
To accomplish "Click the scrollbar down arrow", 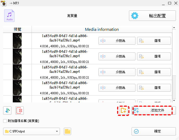I will (174, 101).
